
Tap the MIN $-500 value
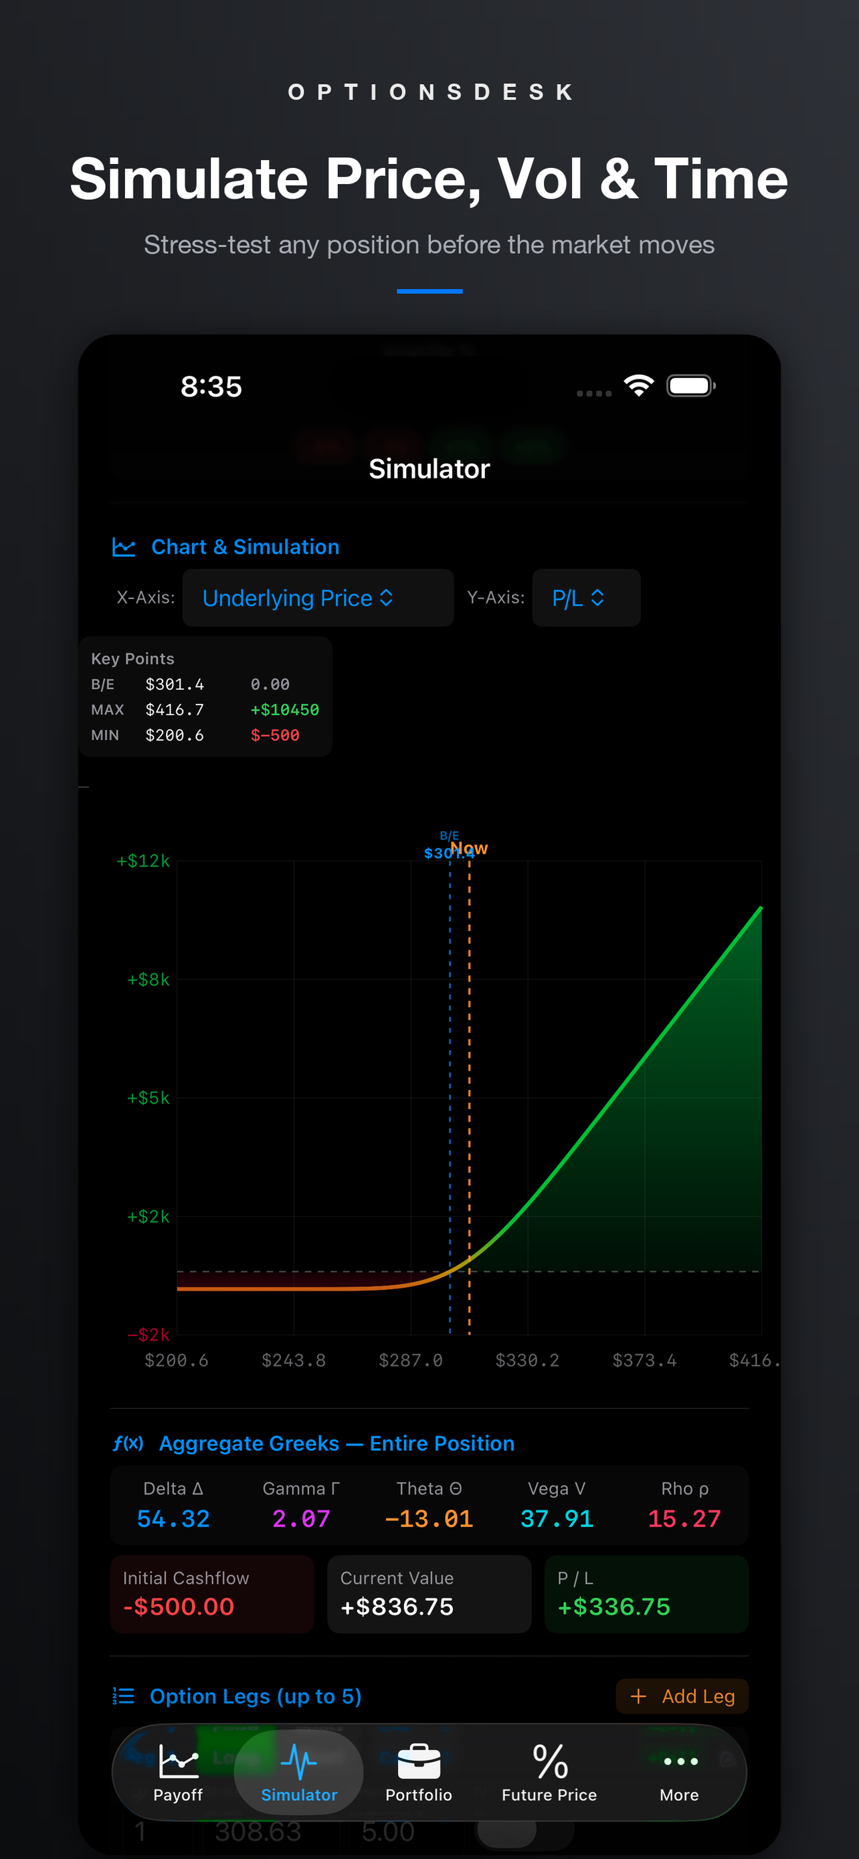coord(275,735)
